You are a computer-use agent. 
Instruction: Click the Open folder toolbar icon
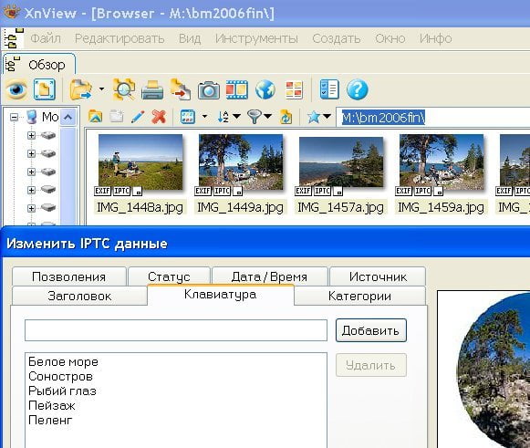[80, 89]
